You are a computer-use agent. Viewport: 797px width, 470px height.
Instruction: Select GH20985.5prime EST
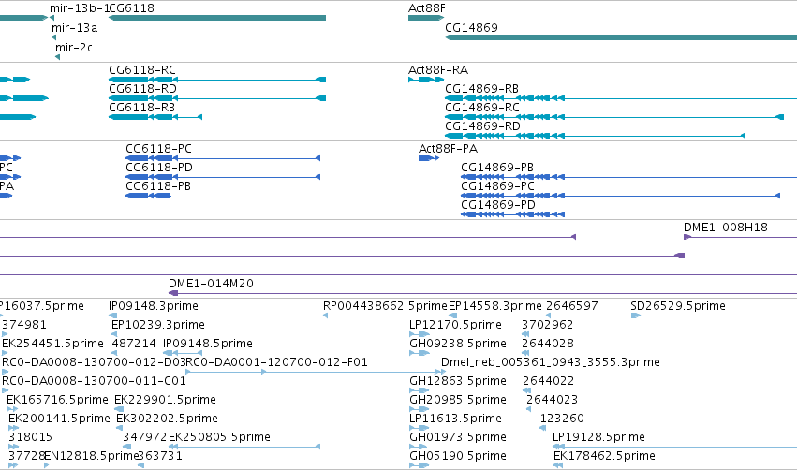[420, 409]
